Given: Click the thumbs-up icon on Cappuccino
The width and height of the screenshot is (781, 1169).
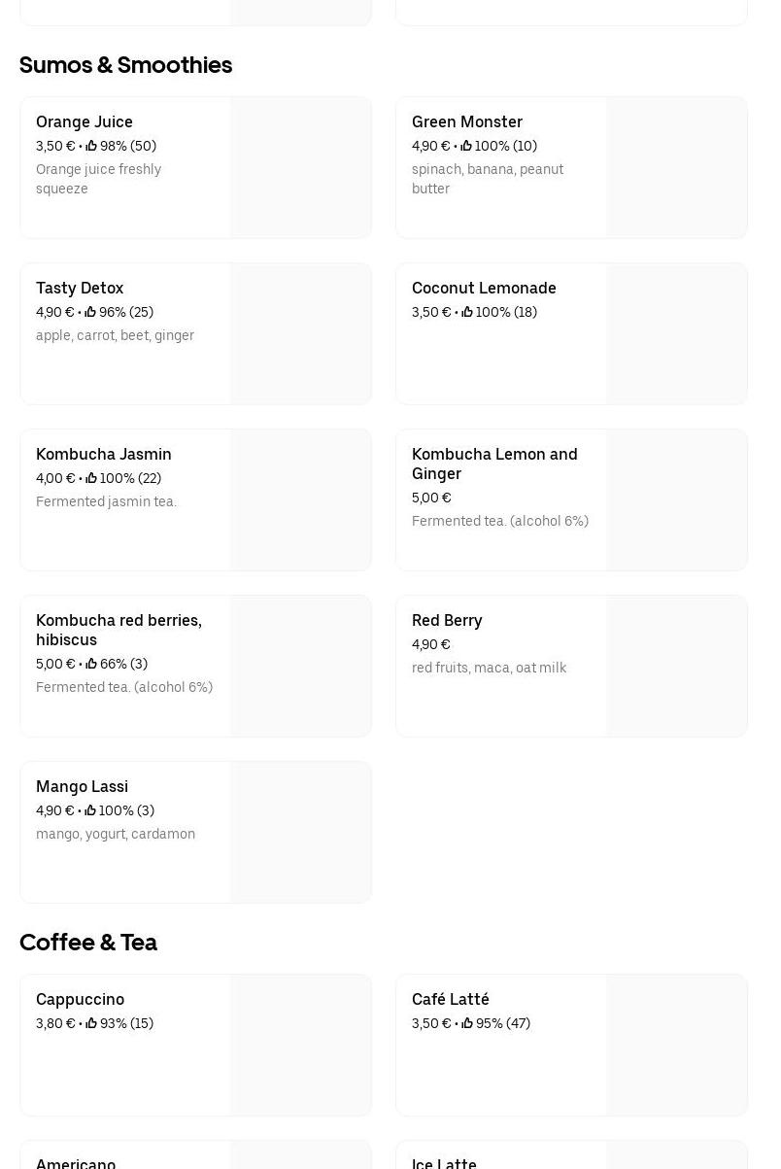Looking at the screenshot, I should pyautogui.click(x=91, y=1023).
